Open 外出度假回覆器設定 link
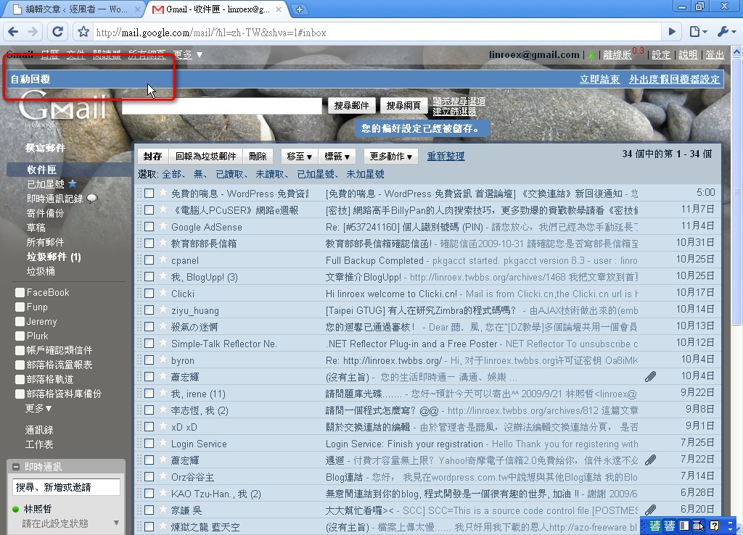The image size is (743, 535). [674, 79]
